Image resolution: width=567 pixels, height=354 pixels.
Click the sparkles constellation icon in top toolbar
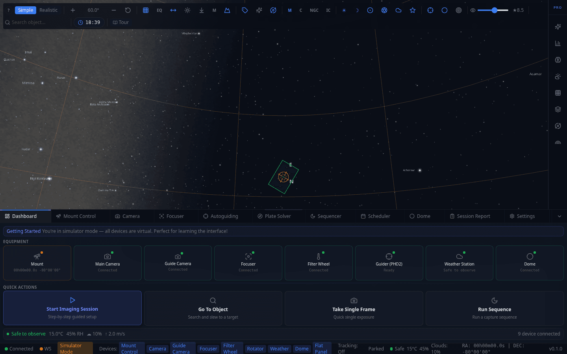(259, 10)
